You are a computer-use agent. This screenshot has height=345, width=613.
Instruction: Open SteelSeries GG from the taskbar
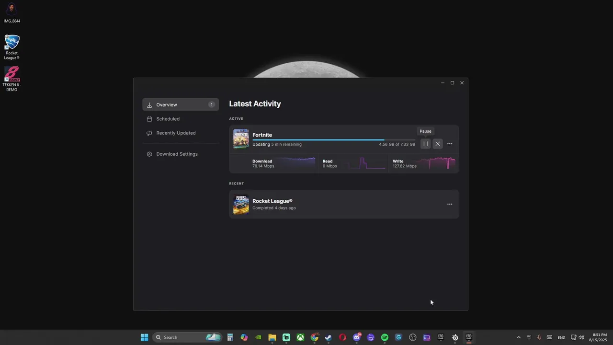click(455, 337)
